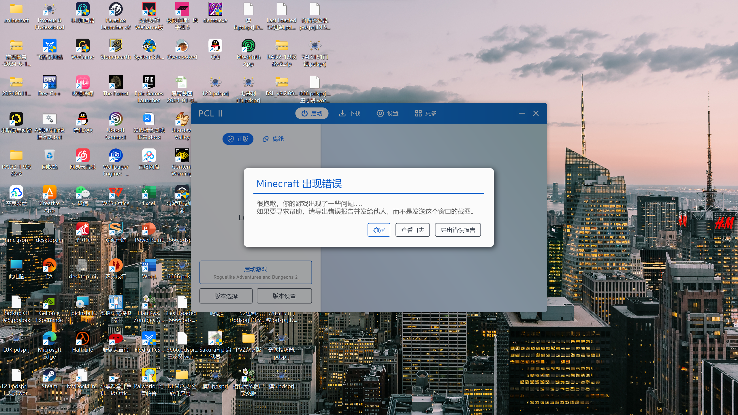This screenshot has width=738, height=415.
Task: Select the 哔哩哔哩 desktop icon
Action: (x=83, y=86)
